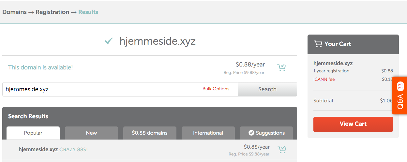Click the added-to-cart icon beside $0.88/year availability
Viewport: 407px width, 162px height.
281,67
